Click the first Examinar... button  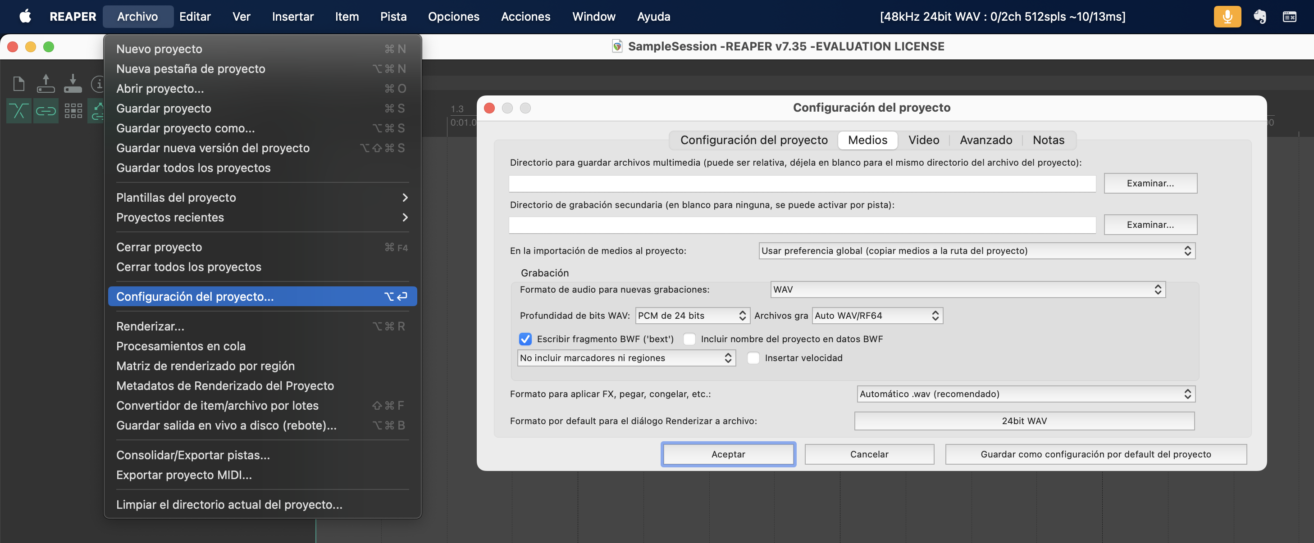click(1150, 183)
